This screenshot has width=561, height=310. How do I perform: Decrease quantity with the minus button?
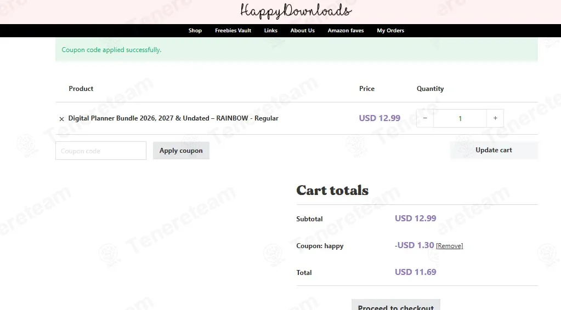(425, 118)
